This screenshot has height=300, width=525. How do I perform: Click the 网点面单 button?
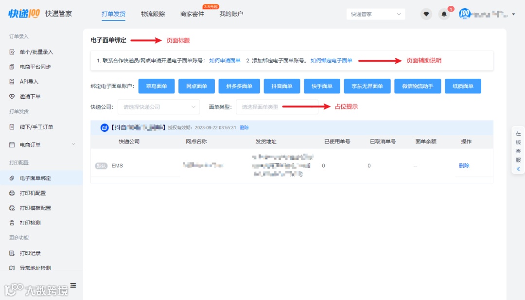click(196, 86)
